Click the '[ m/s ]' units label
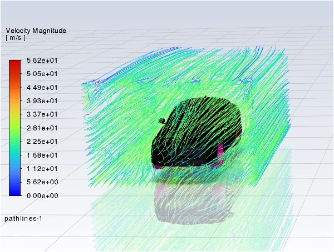This screenshot has height=252, width=334. pyautogui.click(x=16, y=38)
